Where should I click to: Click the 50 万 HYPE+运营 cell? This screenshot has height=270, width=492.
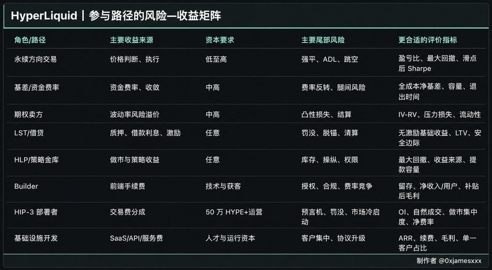pos(234,212)
